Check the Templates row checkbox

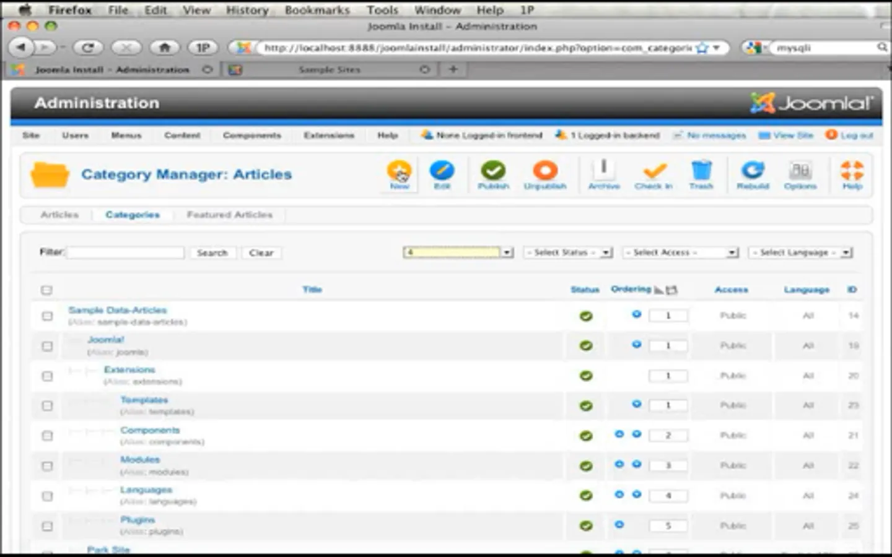point(47,406)
